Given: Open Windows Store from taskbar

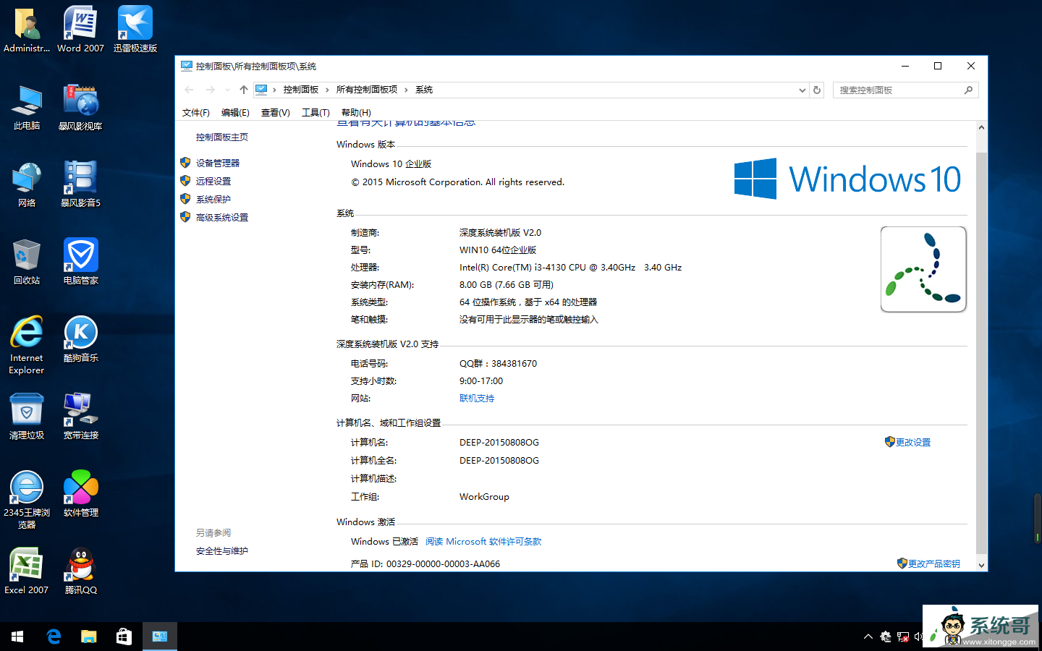Looking at the screenshot, I should [x=124, y=637].
